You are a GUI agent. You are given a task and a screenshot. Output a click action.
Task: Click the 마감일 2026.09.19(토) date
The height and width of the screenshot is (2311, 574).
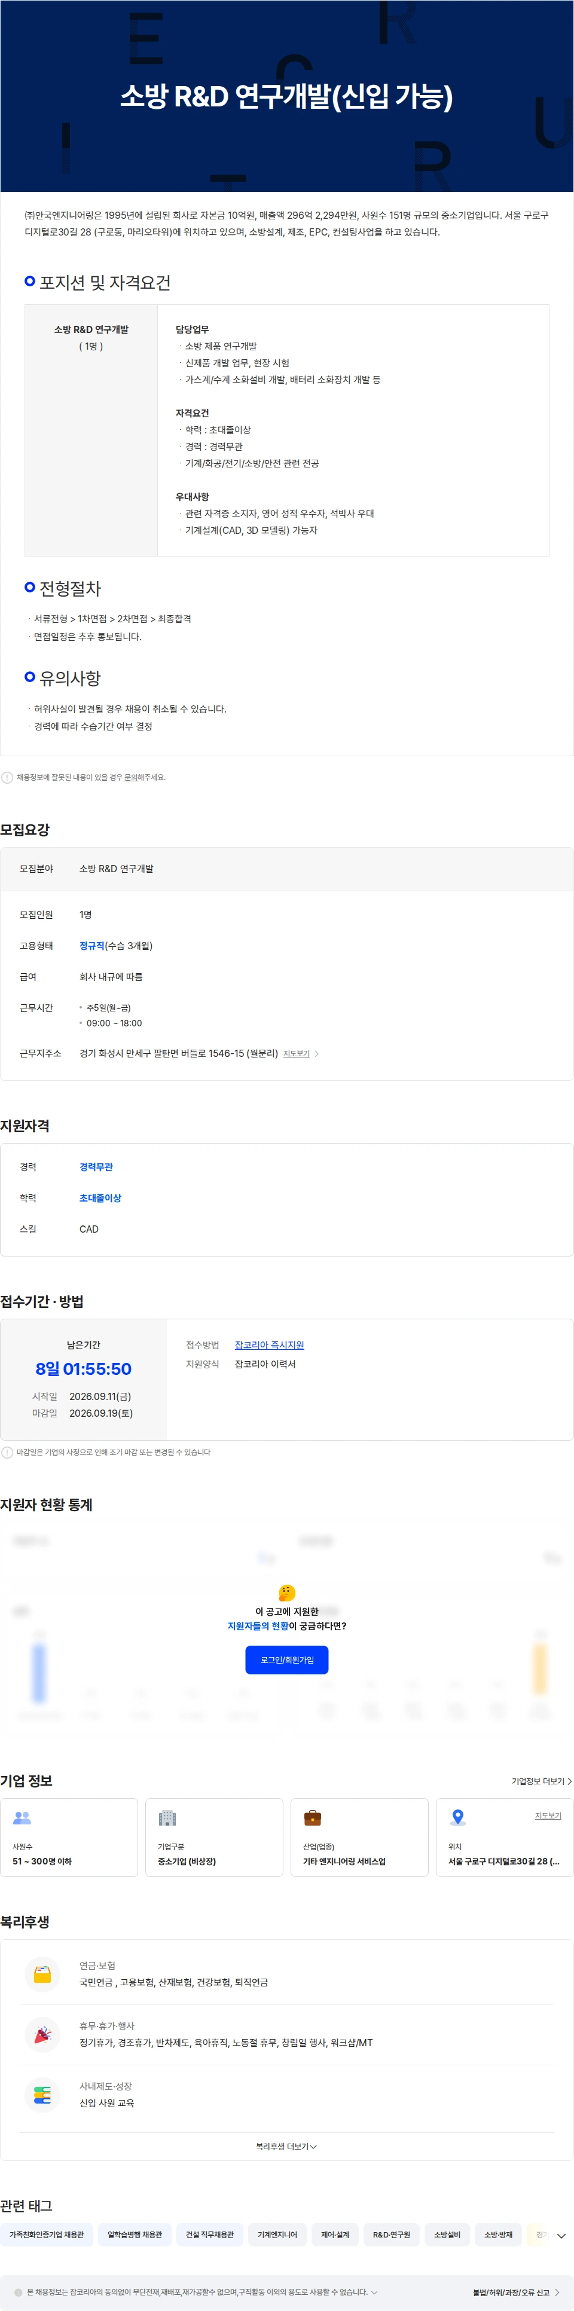(x=100, y=1413)
